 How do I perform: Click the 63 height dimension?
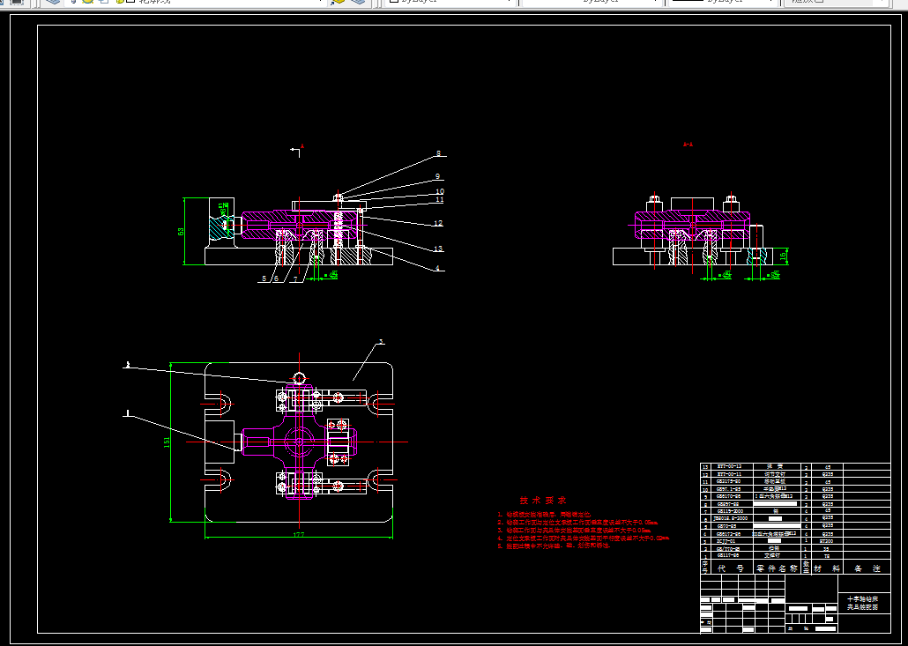click(181, 231)
